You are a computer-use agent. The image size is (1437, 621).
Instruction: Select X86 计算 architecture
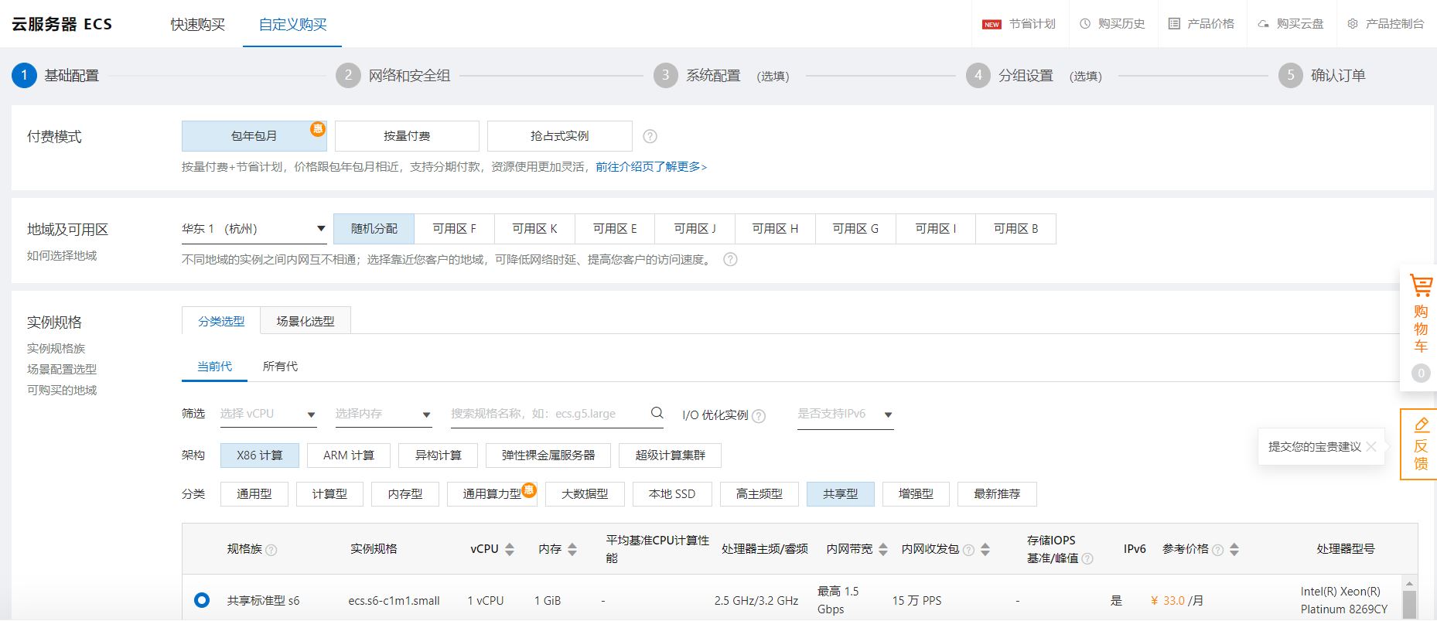click(x=259, y=456)
